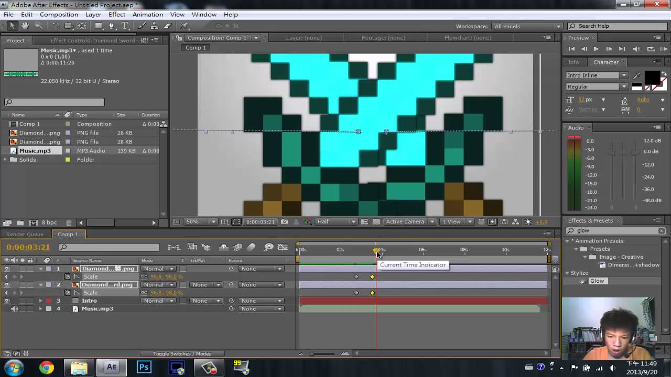Click the Region of Interest icon

(365, 222)
